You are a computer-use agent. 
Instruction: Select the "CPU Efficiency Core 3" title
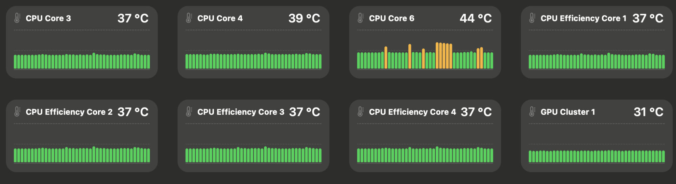(x=241, y=112)
